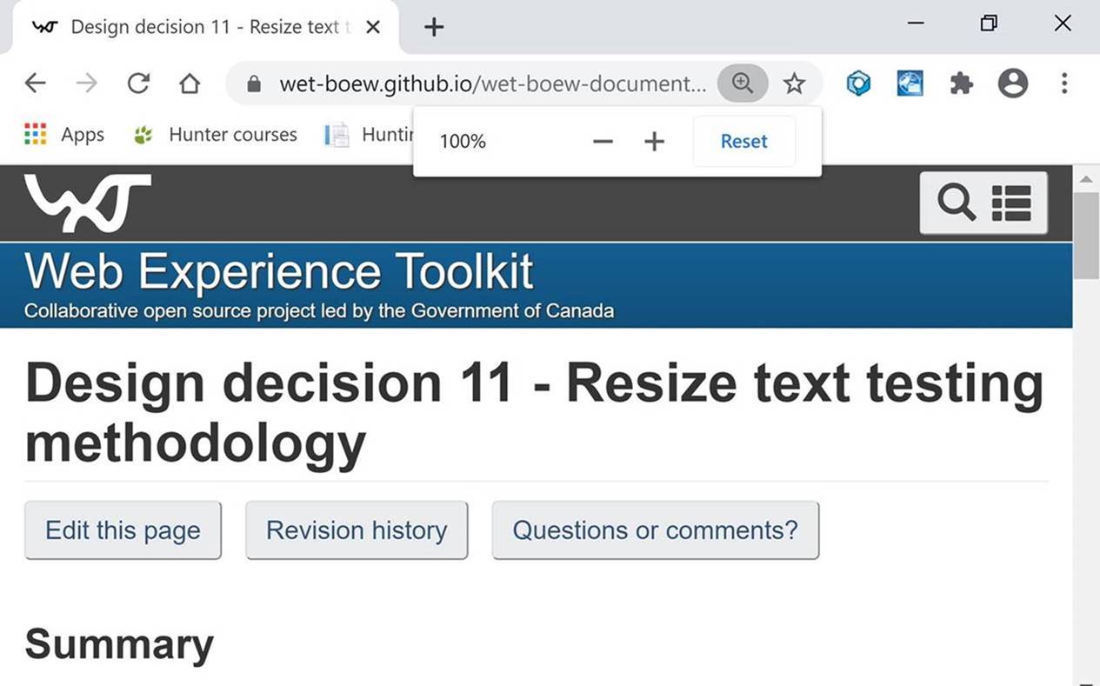Reset the page zoom to default
1100x686 pixels.
pos(743,142)
